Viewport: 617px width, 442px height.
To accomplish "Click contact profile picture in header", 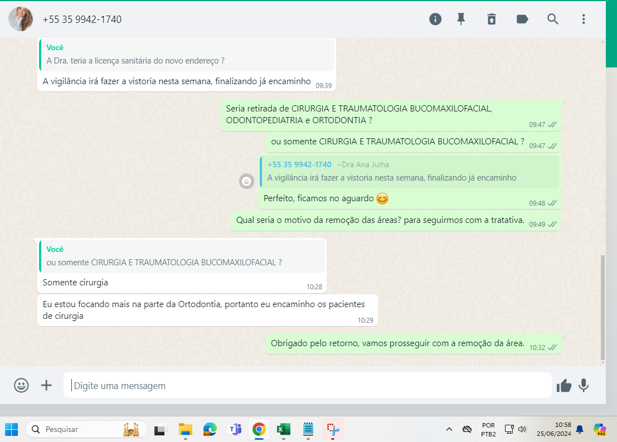I will pos(21,19).
